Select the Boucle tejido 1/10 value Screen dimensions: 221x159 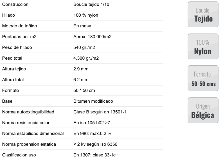pyautogui.click(x=91, y=4)
